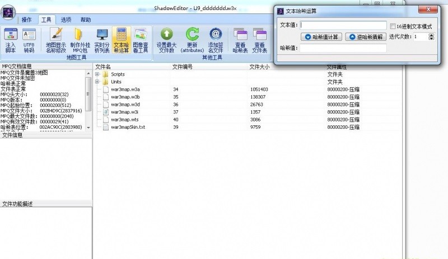Expand the Units folder node
The width and height of the screenshot is (448, 259).
coord(97,82)
